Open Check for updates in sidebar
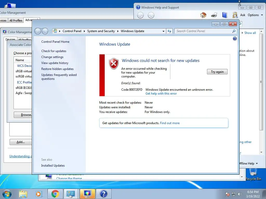Image resolution: width=266 pixels, height=199 pixels. (54, 51)
